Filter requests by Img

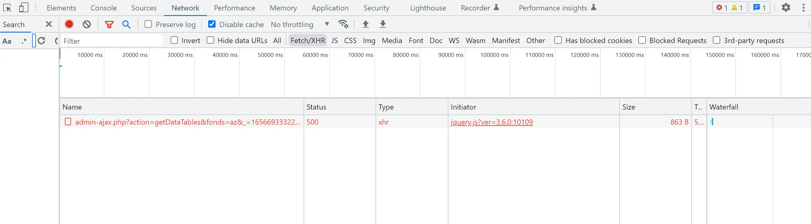click(x=369, y=41)
